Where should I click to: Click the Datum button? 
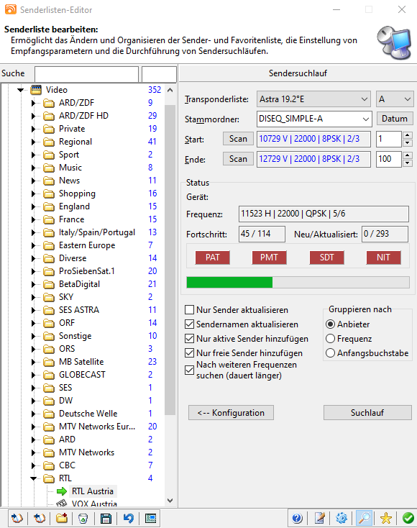(x=395, y=119)
